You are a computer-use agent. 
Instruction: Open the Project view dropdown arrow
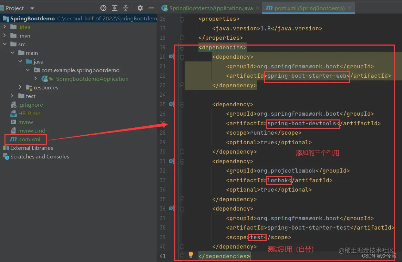coord(32,8)
